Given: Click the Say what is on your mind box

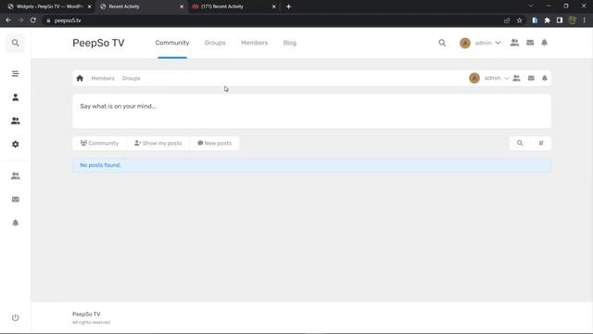Looking at the screenshot, I should click(x=311, y=111).
